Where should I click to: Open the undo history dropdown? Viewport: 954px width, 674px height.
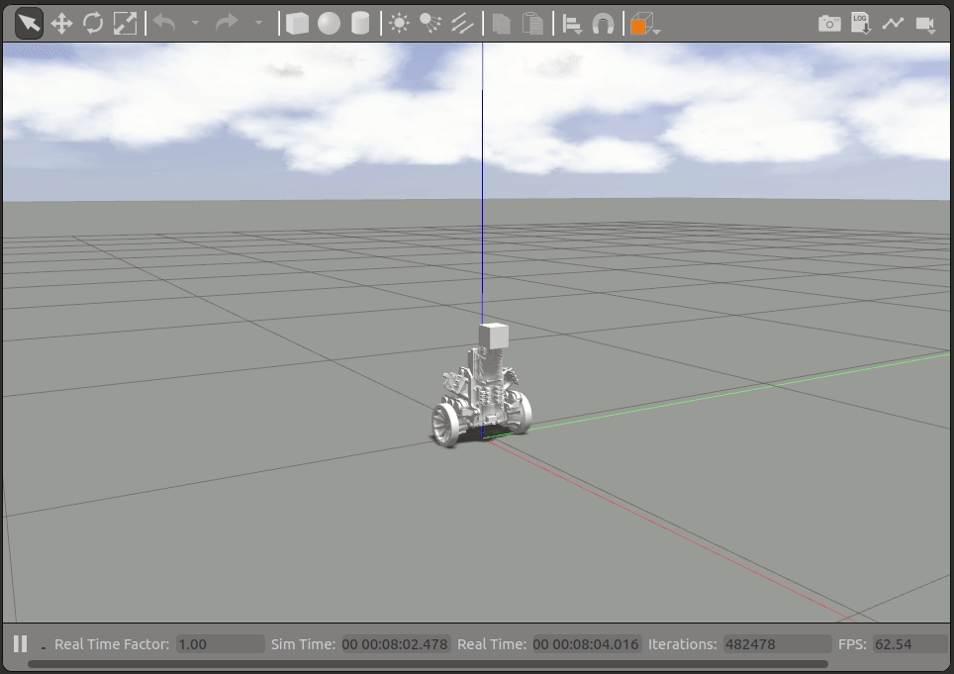pyautogui.click(x=195, y=24)
